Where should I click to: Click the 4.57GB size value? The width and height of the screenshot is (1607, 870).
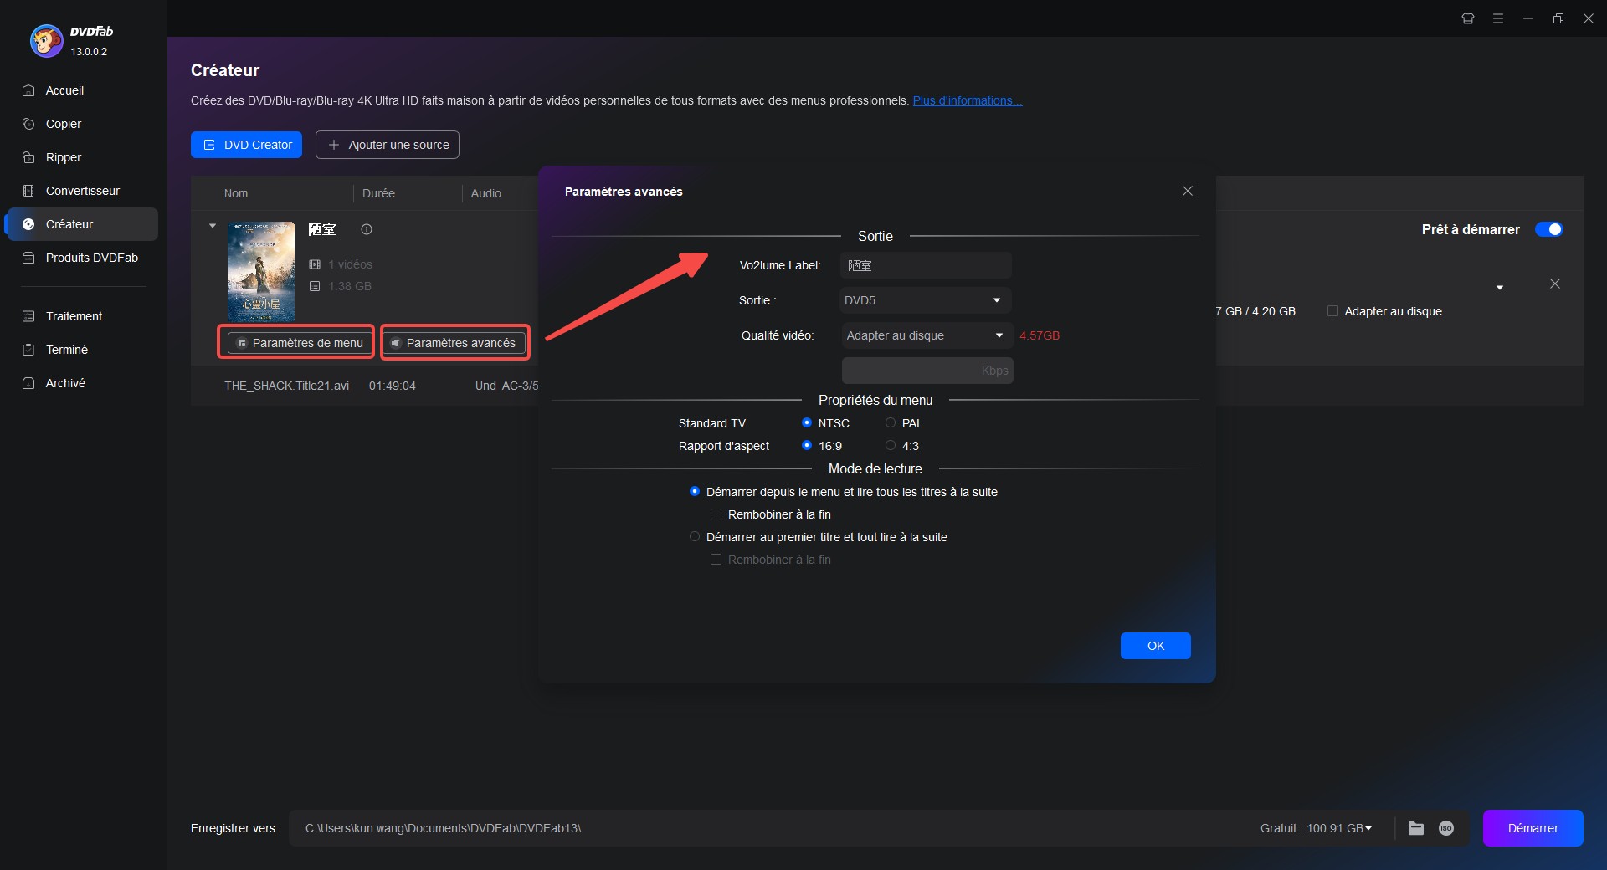(x=1040, y=335)
